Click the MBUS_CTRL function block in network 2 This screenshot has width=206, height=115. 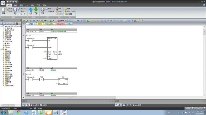point(52,48)
